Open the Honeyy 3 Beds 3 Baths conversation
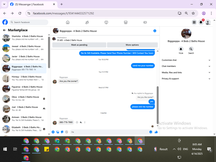Screen dimensions: 216x162 [24, 78]
